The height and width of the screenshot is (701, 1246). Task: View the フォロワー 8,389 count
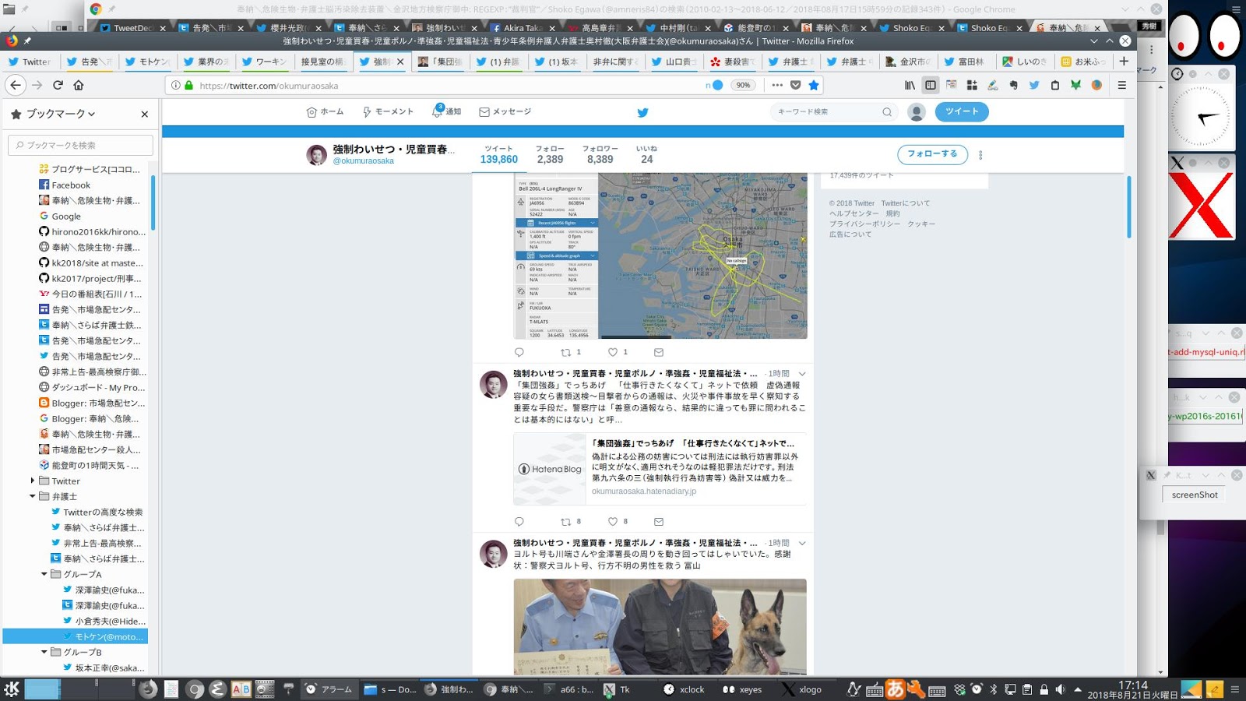[x=600, y=154]
